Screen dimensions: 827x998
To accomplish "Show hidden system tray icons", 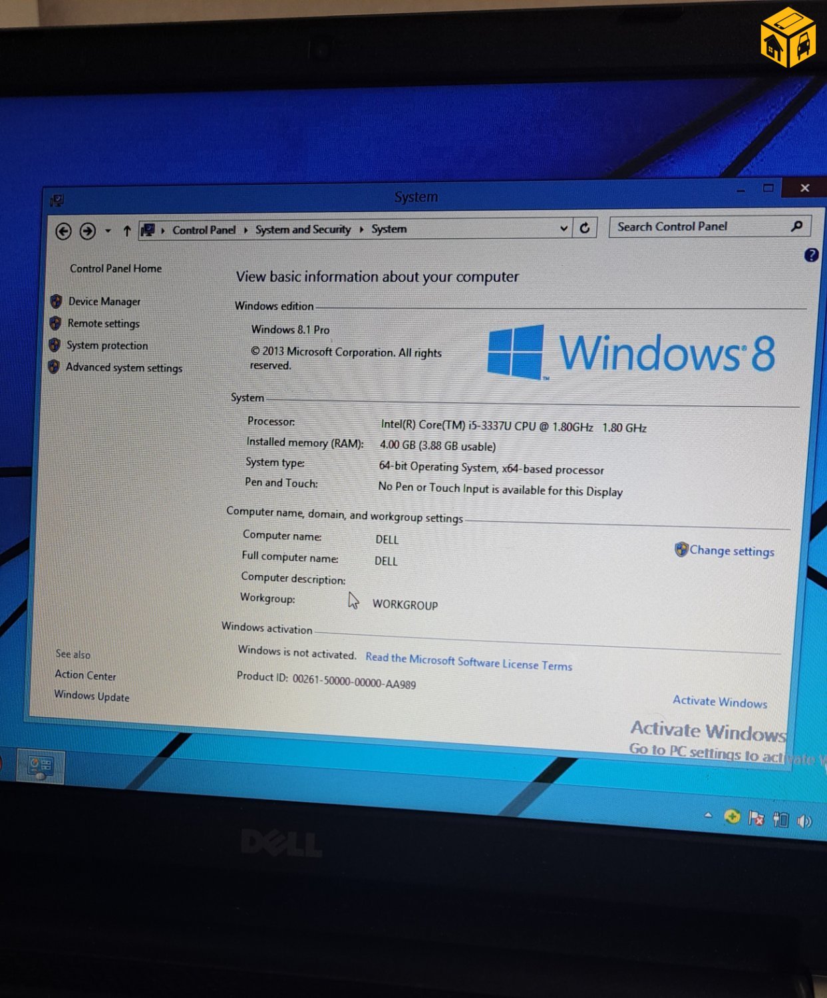I will click(708, 815).
